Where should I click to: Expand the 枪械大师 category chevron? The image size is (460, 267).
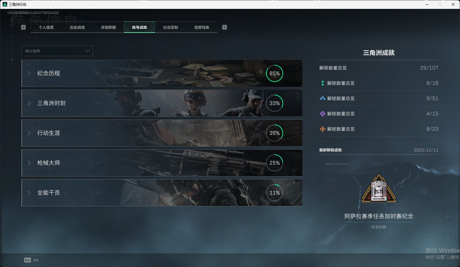29,163
